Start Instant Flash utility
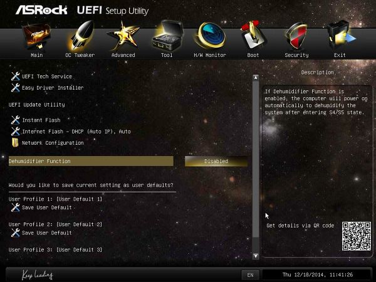The width and height of the screenshot is (376, 282). pyautogui.click(x=41, y=120)
